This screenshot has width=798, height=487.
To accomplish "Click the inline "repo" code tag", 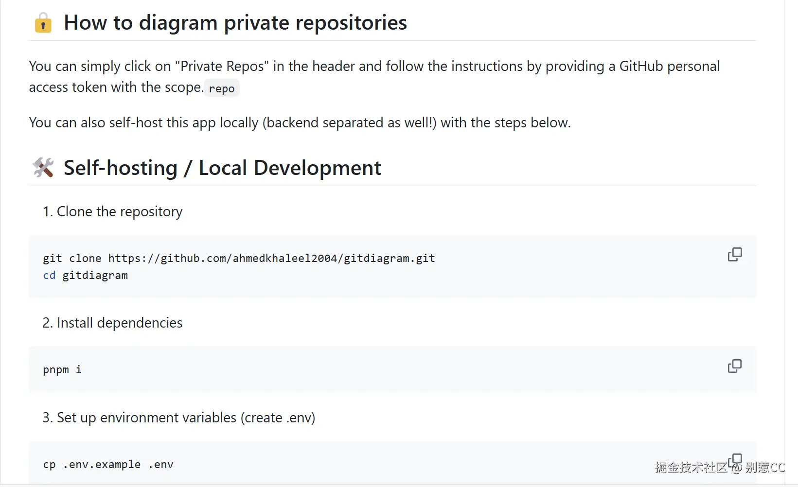I will 222,88.
